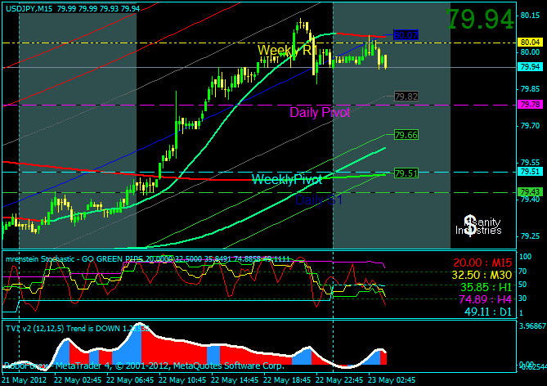This screenshot has width=547, height=386.
Task: Click the stochastic 70 level scale value
Action: (522, 272)
